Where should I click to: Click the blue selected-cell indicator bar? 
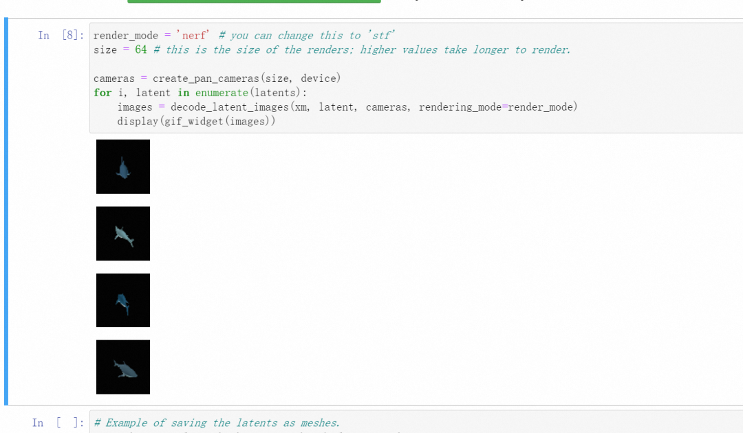pos(6,211)
